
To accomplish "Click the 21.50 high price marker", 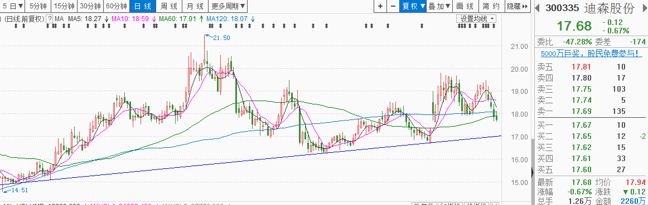I will point(221,37).
